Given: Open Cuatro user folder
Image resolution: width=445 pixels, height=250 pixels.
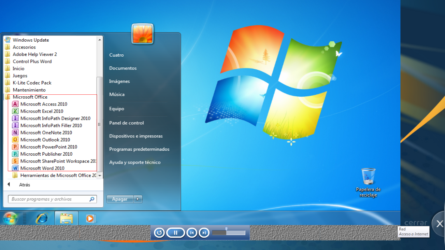Looking at the screenshot, I should tap(116, 55).
